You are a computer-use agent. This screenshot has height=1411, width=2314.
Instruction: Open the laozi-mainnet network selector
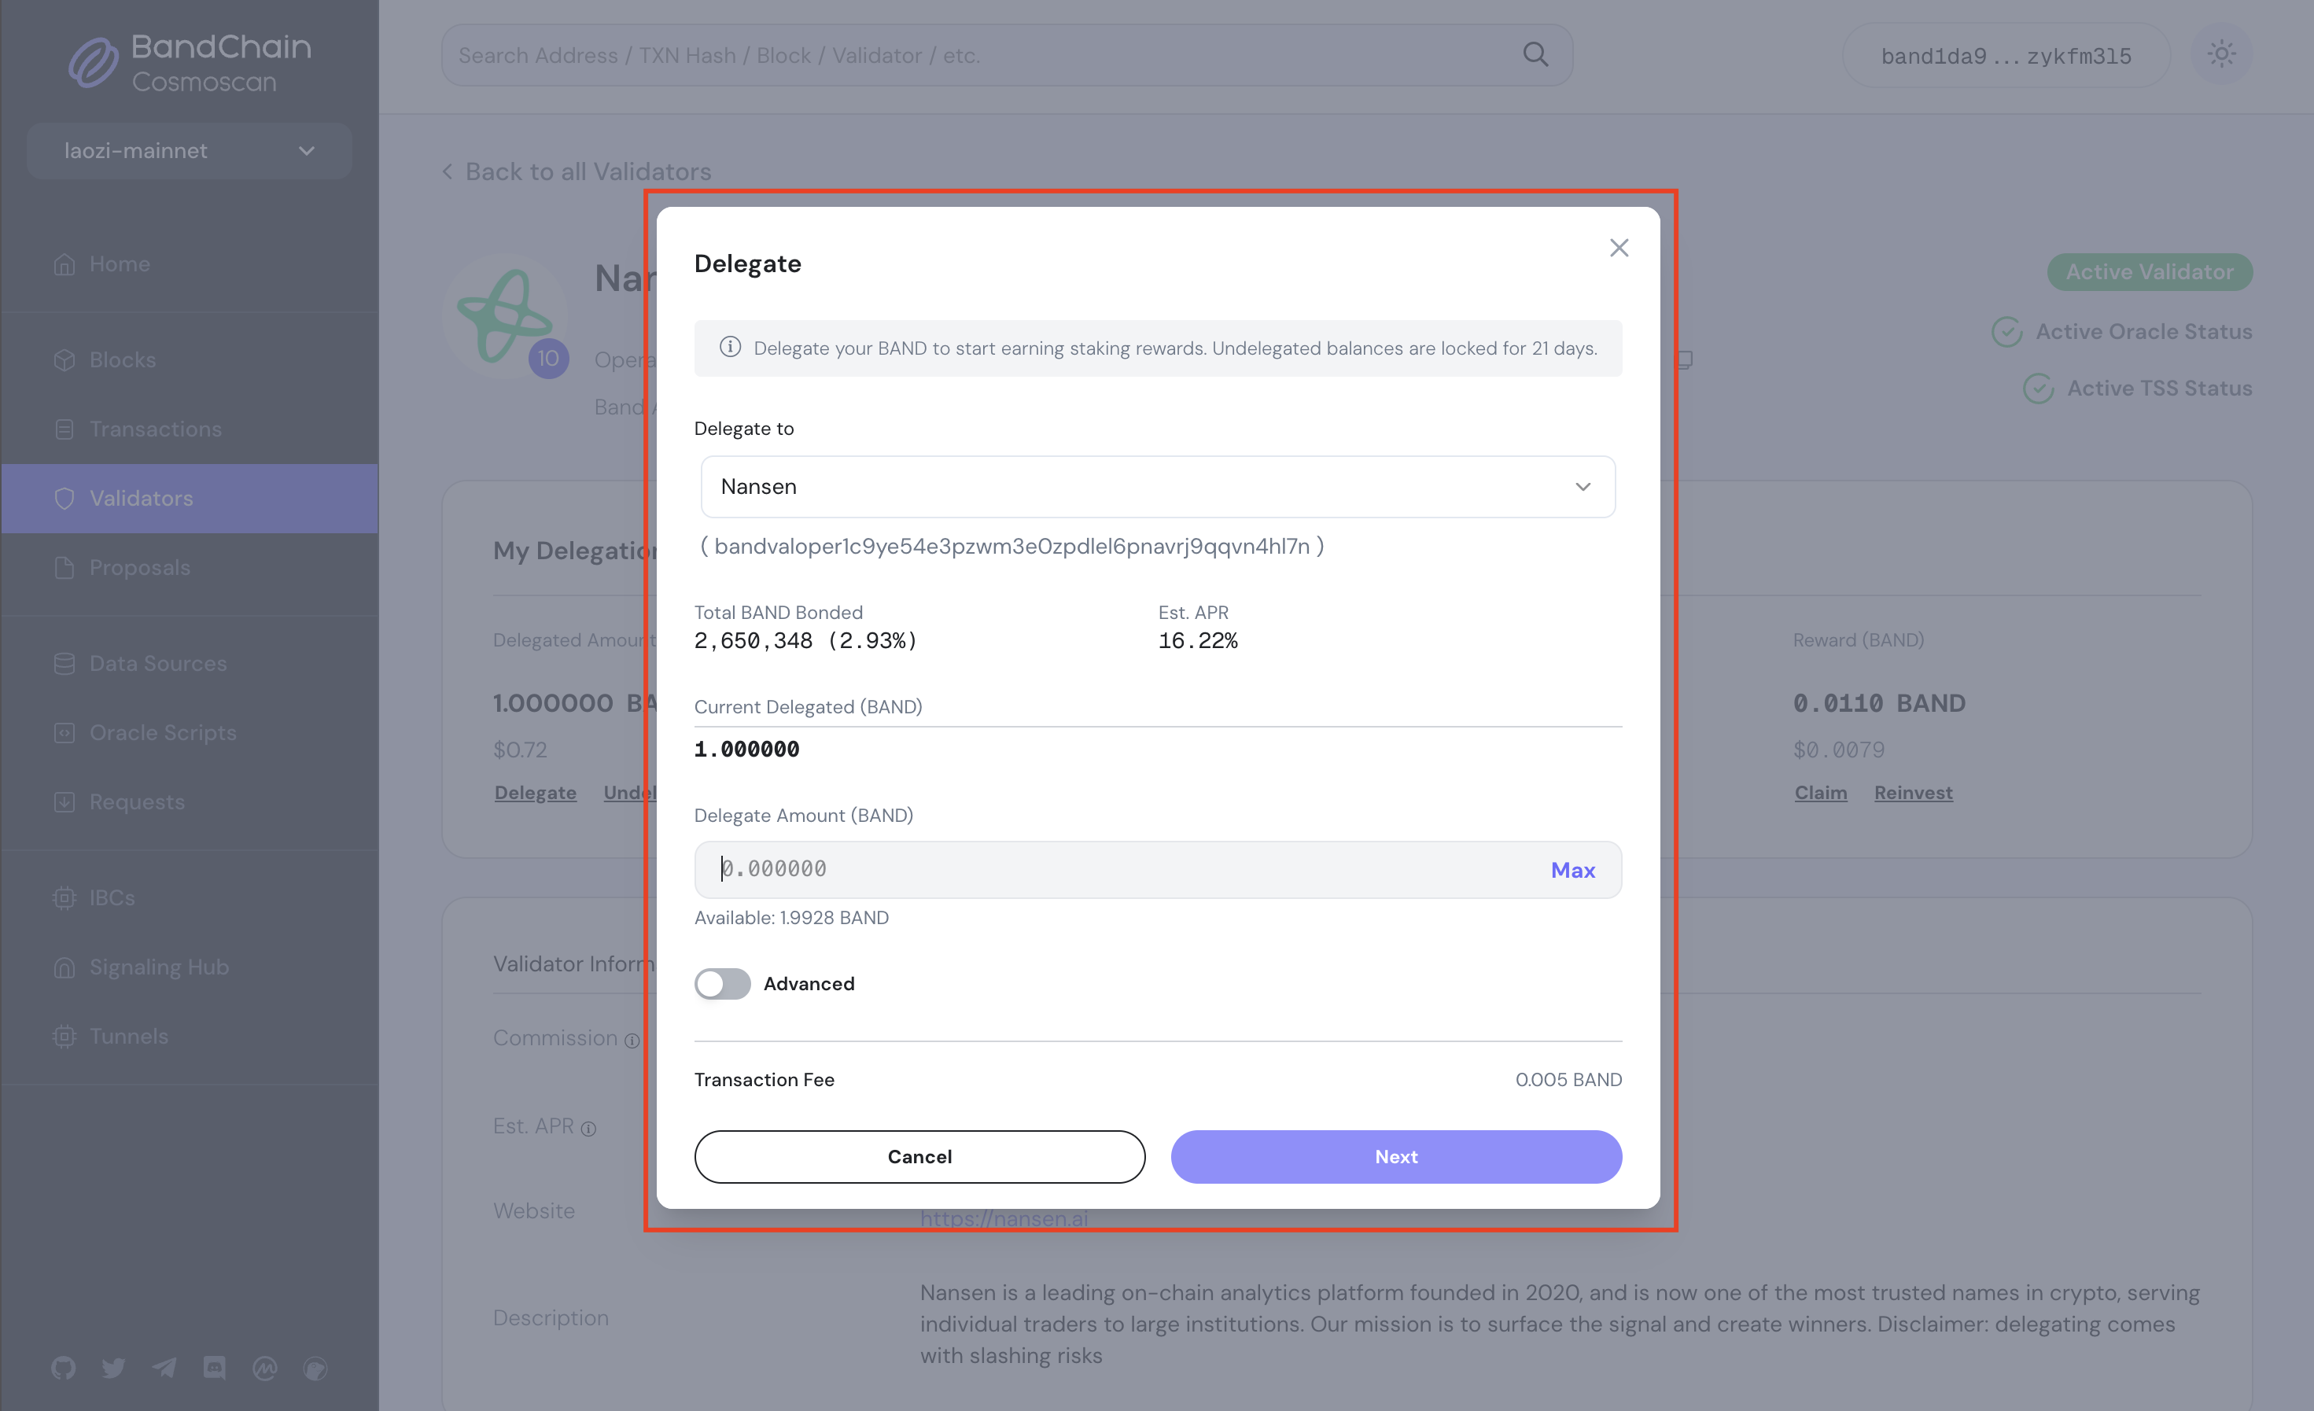[x=189, y=150]
